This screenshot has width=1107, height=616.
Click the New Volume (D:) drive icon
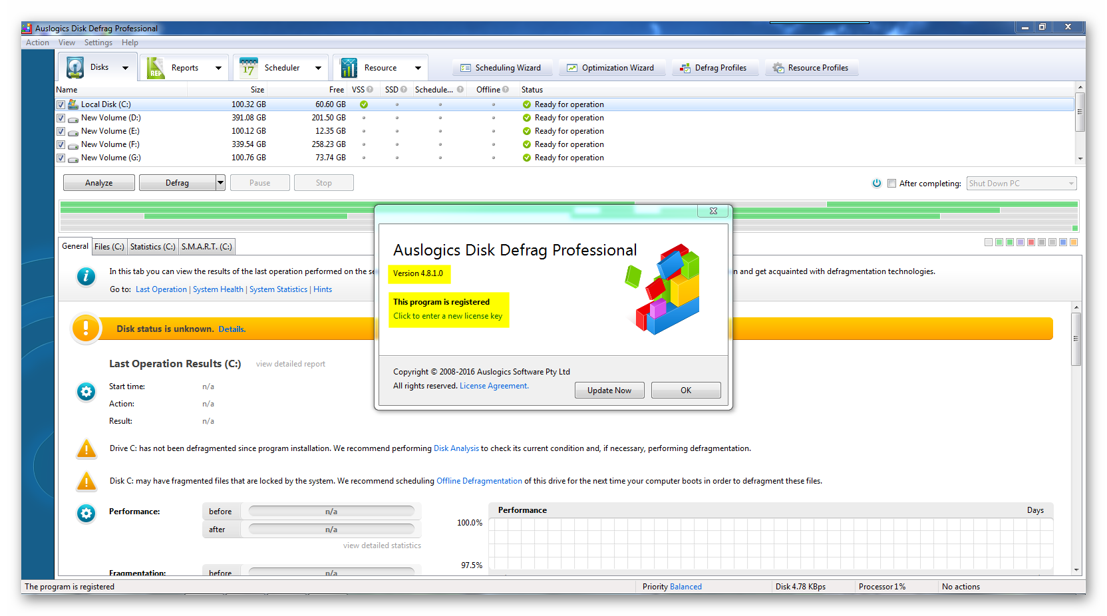73,118
